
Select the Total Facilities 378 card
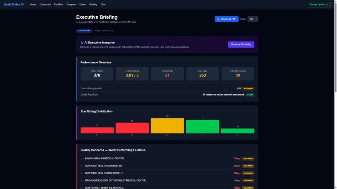coord(97,74)
